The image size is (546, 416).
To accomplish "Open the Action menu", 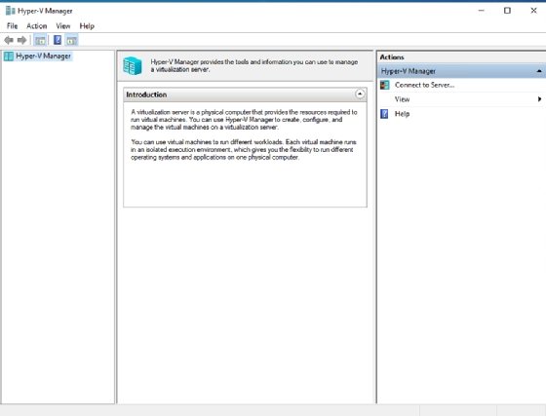I will click(37, 26).
